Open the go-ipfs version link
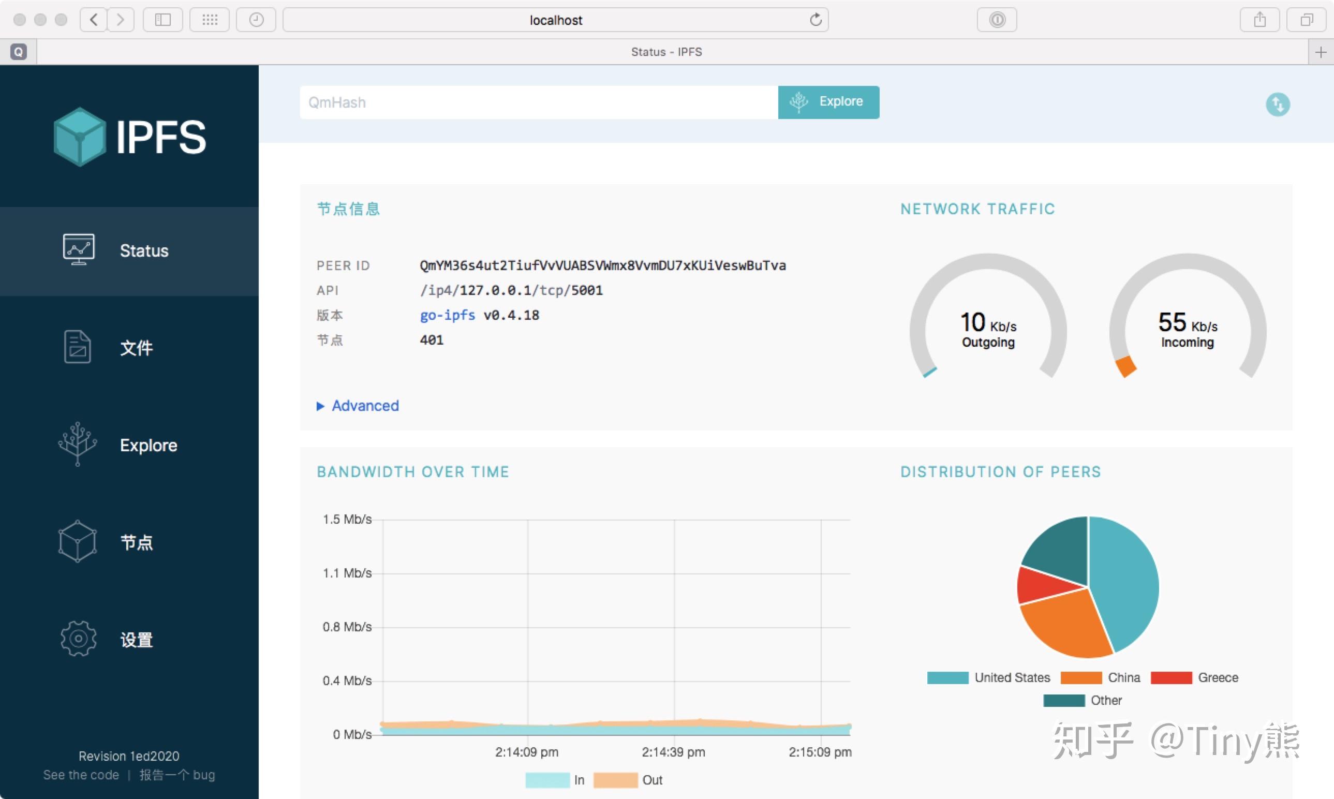This screenshot has width=1334, height=799. (x=448, y=315)
